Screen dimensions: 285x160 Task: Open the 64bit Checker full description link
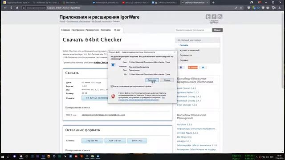[101, 63]
